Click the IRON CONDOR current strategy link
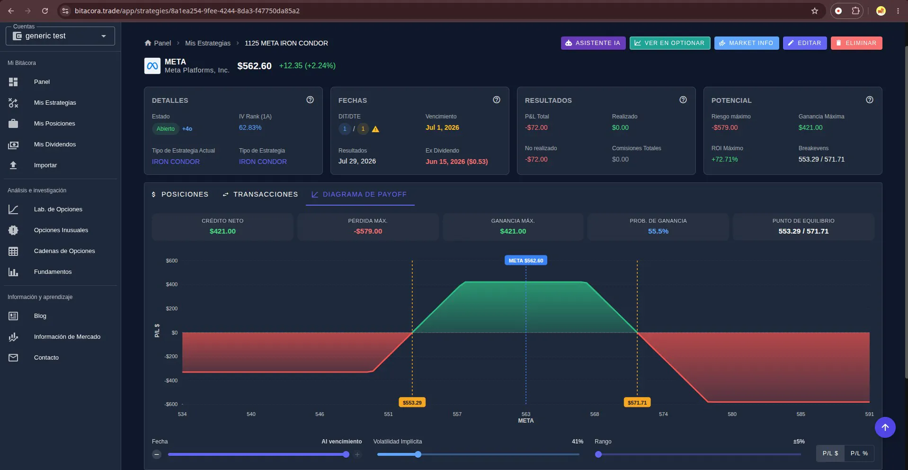908x470 pixels. click(176, 162)
